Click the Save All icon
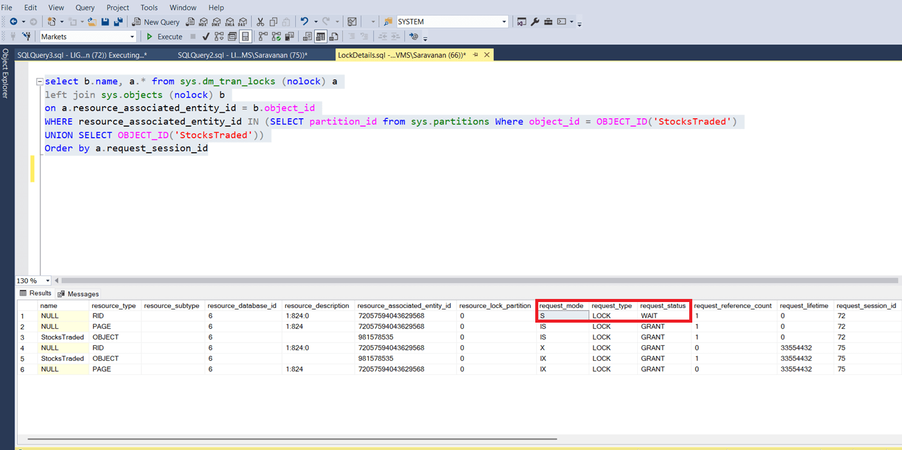Screen dimensions: 902x450 click(x=118, y=22)
